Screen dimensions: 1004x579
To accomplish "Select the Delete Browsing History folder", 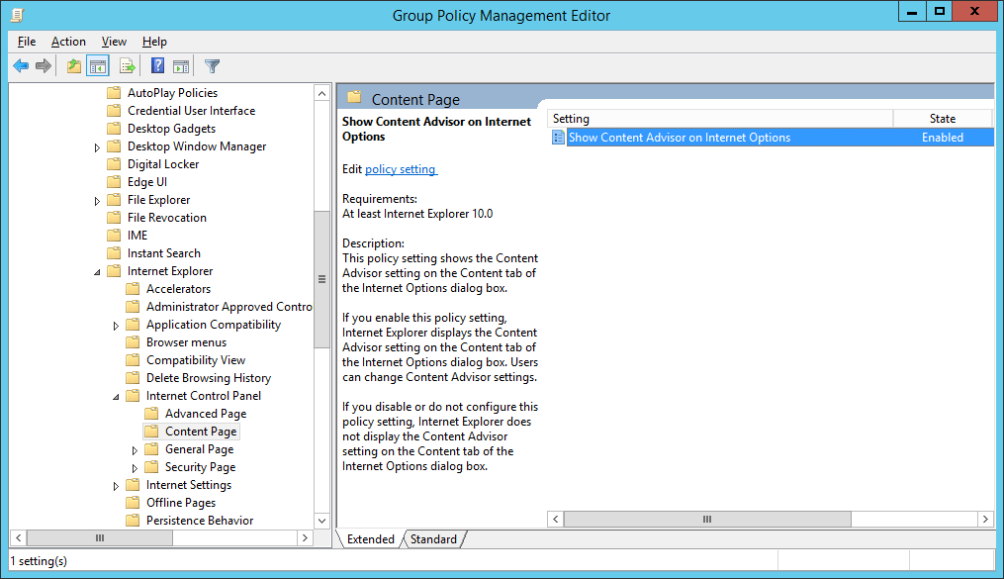I will [209, 378].
